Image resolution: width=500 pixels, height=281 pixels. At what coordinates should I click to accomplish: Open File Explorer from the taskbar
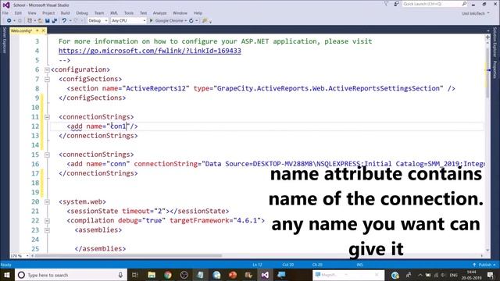(x=152, y=275)
